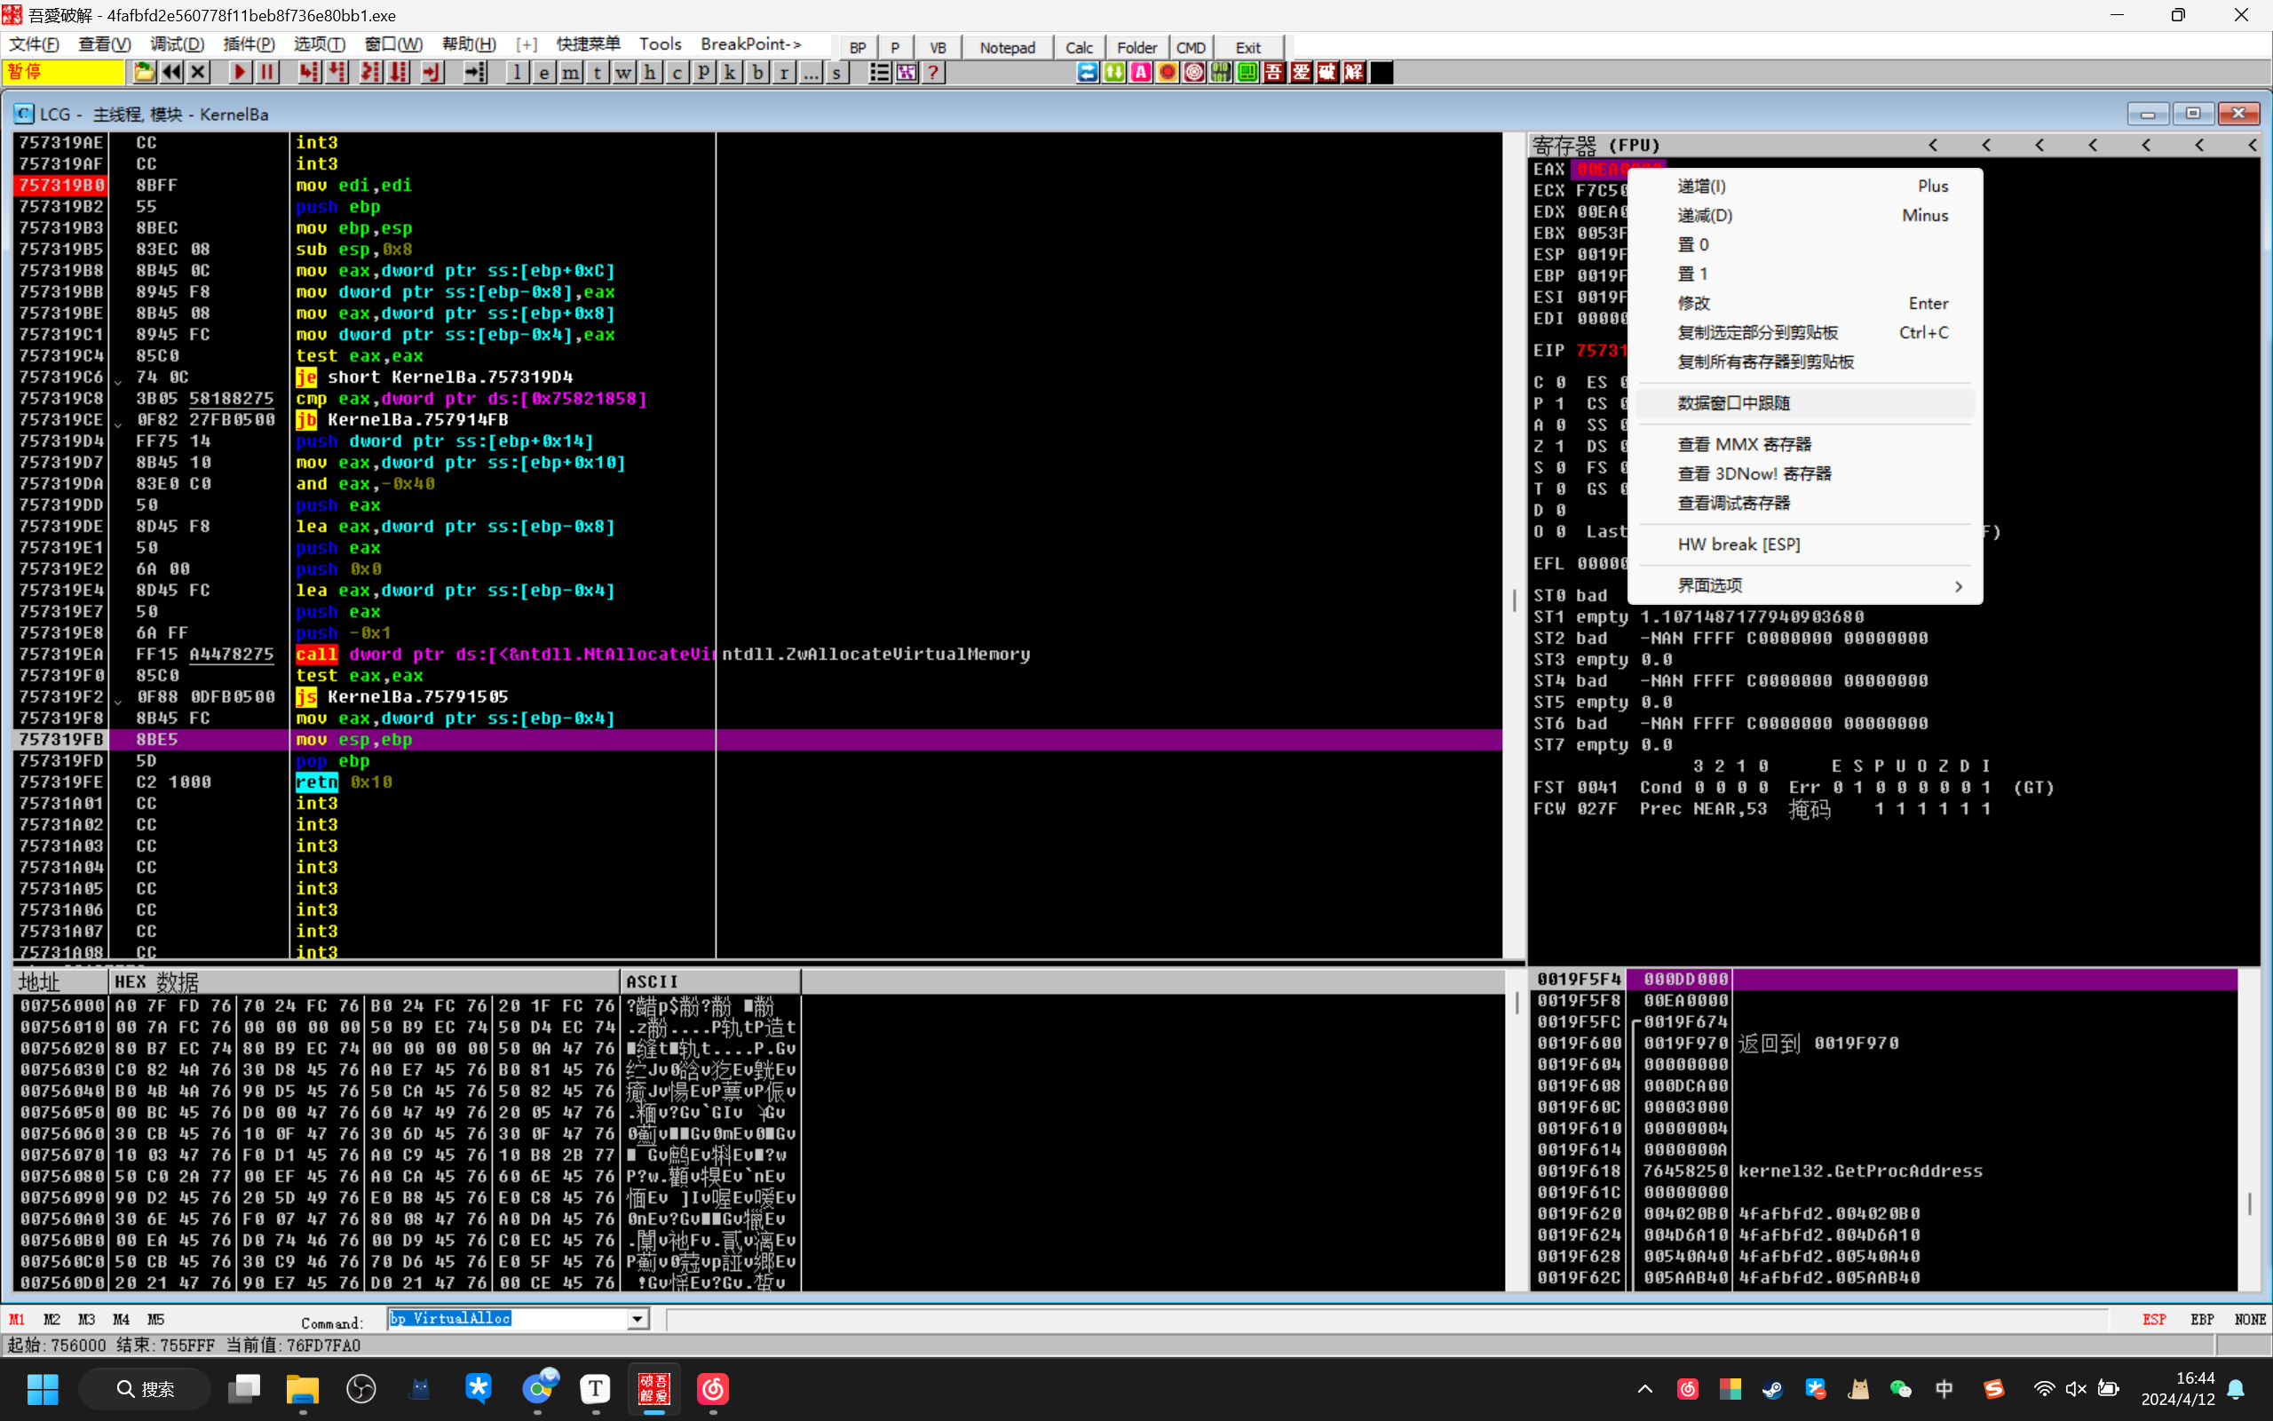Run program with the red play icon
This screenshot has width=2273, height=1421.
tap(240, 72)
